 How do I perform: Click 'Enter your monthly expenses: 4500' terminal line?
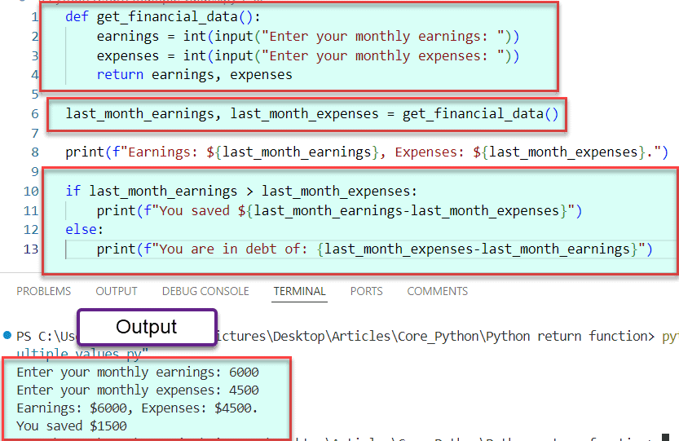tap(138, 390)
